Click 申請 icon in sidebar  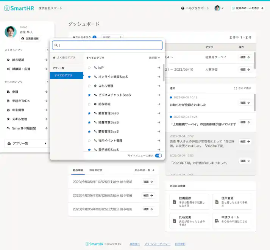coord(8,92)
